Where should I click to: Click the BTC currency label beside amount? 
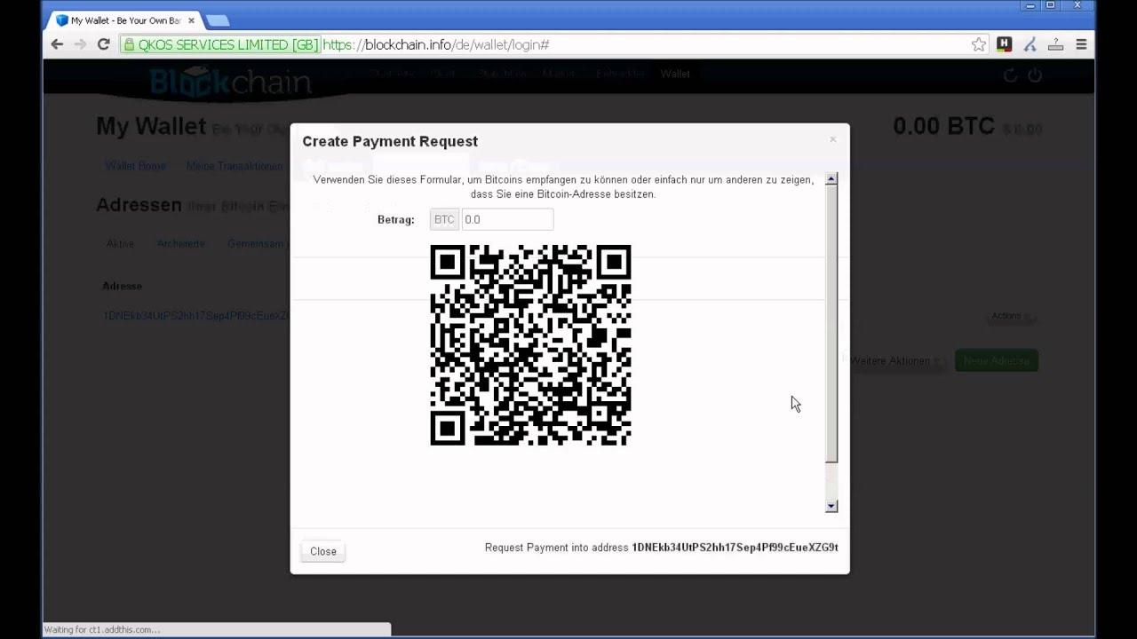[444, 219]
